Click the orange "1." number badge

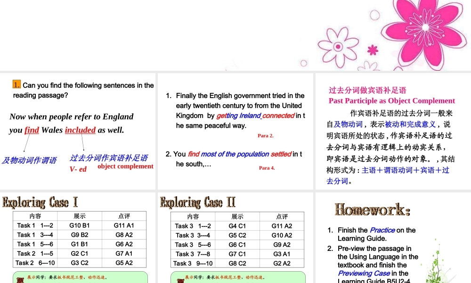(x=16, y=84)
